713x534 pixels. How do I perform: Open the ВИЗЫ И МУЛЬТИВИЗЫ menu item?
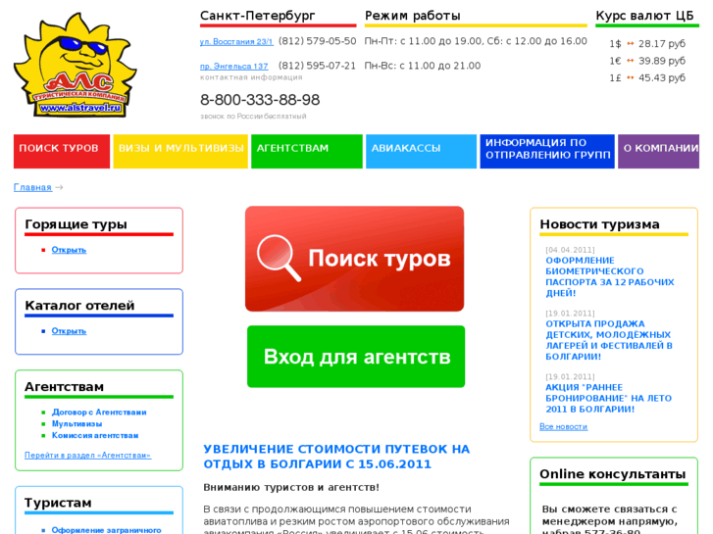(180, 151)
